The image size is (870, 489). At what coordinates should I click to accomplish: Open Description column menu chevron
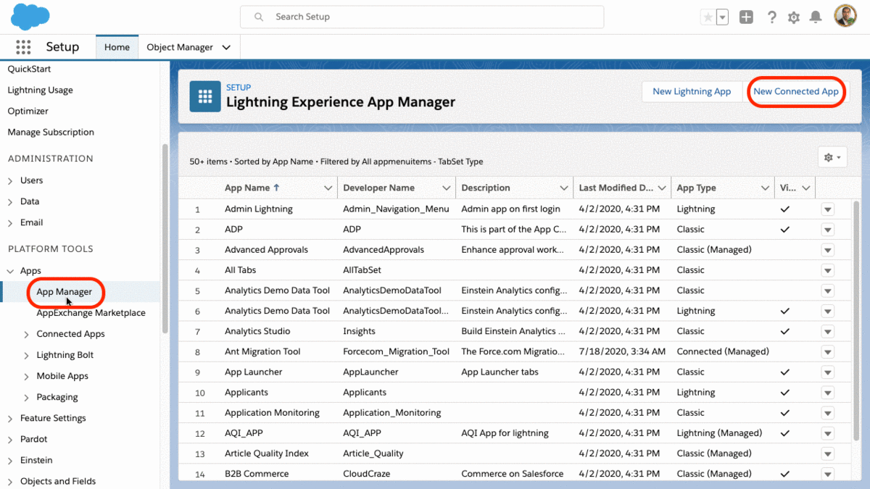[x=563, y=188]
